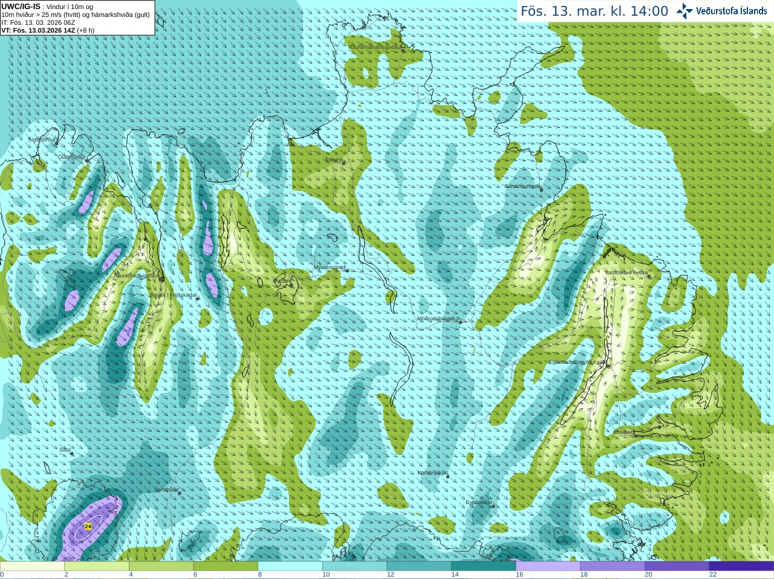The image size is (774, 579).
Task: Click the 18–20 m/s legend swatch
Action: coord(613,566)
